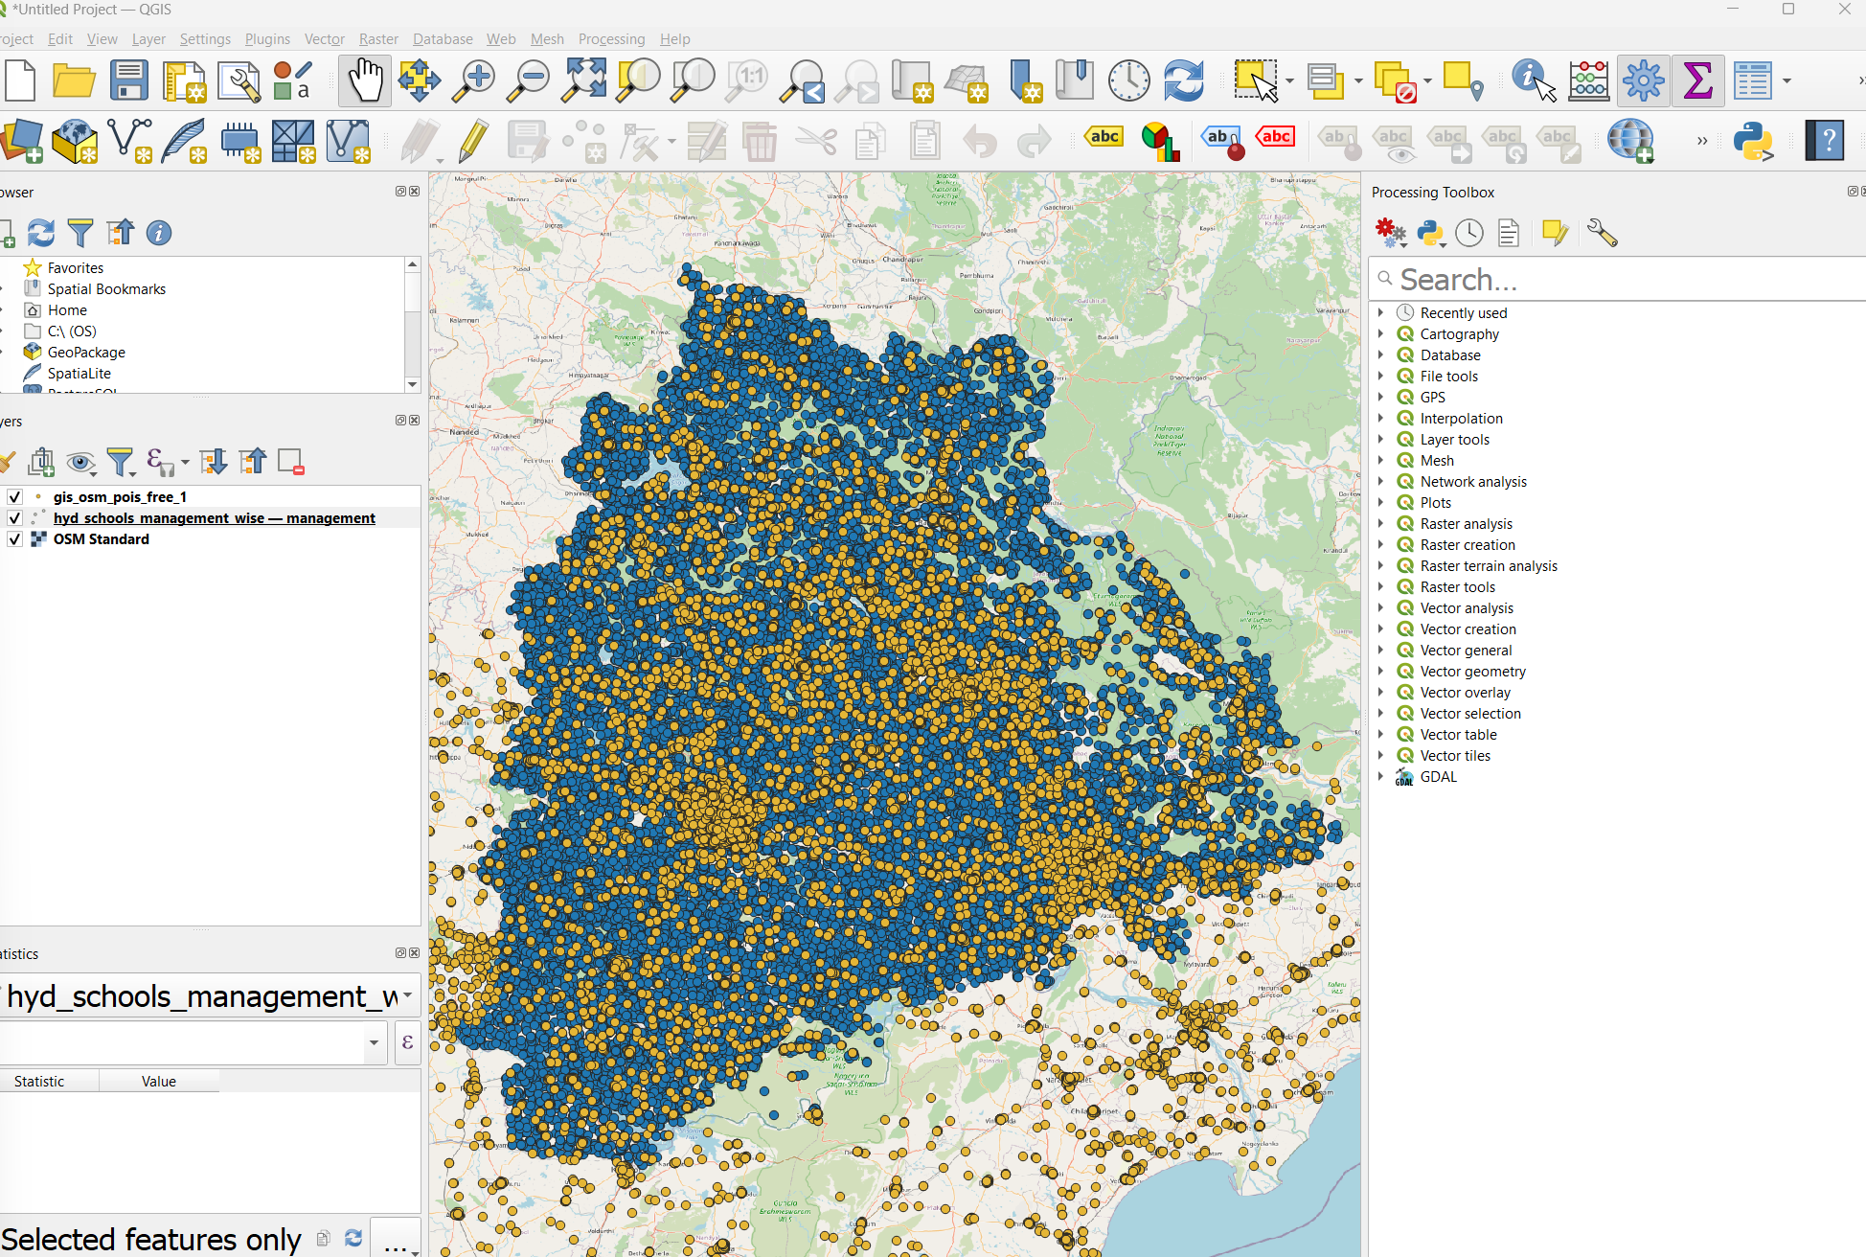
Task: Select Favorites in browser tree
Action: coord(76,268)
